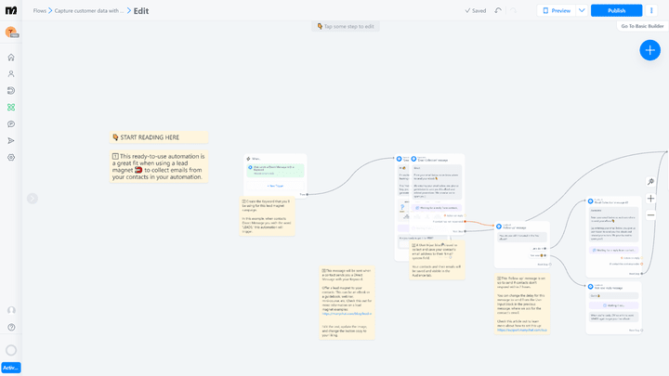Publish the flow
669x376 pixels.
point(616,10)
